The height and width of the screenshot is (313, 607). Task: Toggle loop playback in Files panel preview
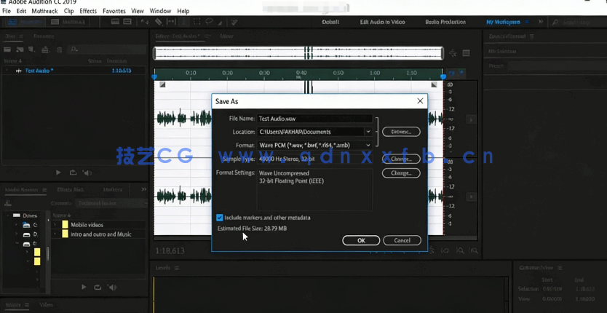pos(73,173)
